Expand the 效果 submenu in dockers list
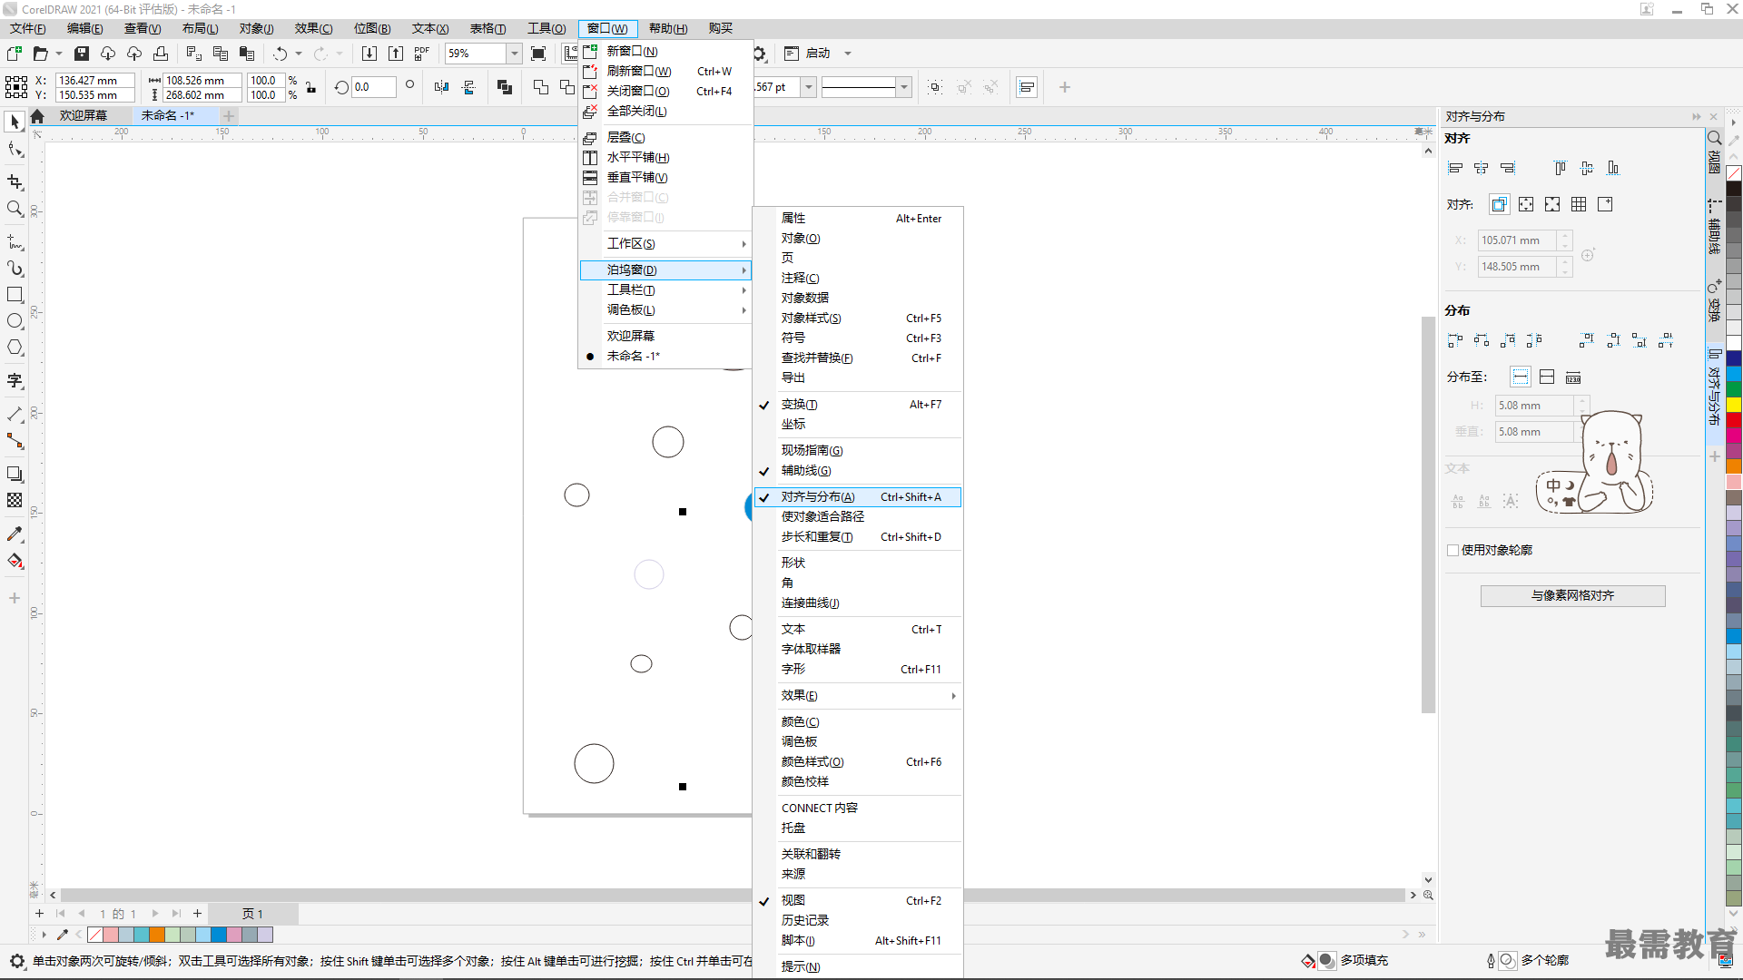The width and height of the screenshot is (1743, 980). click(x=857, y=696)
